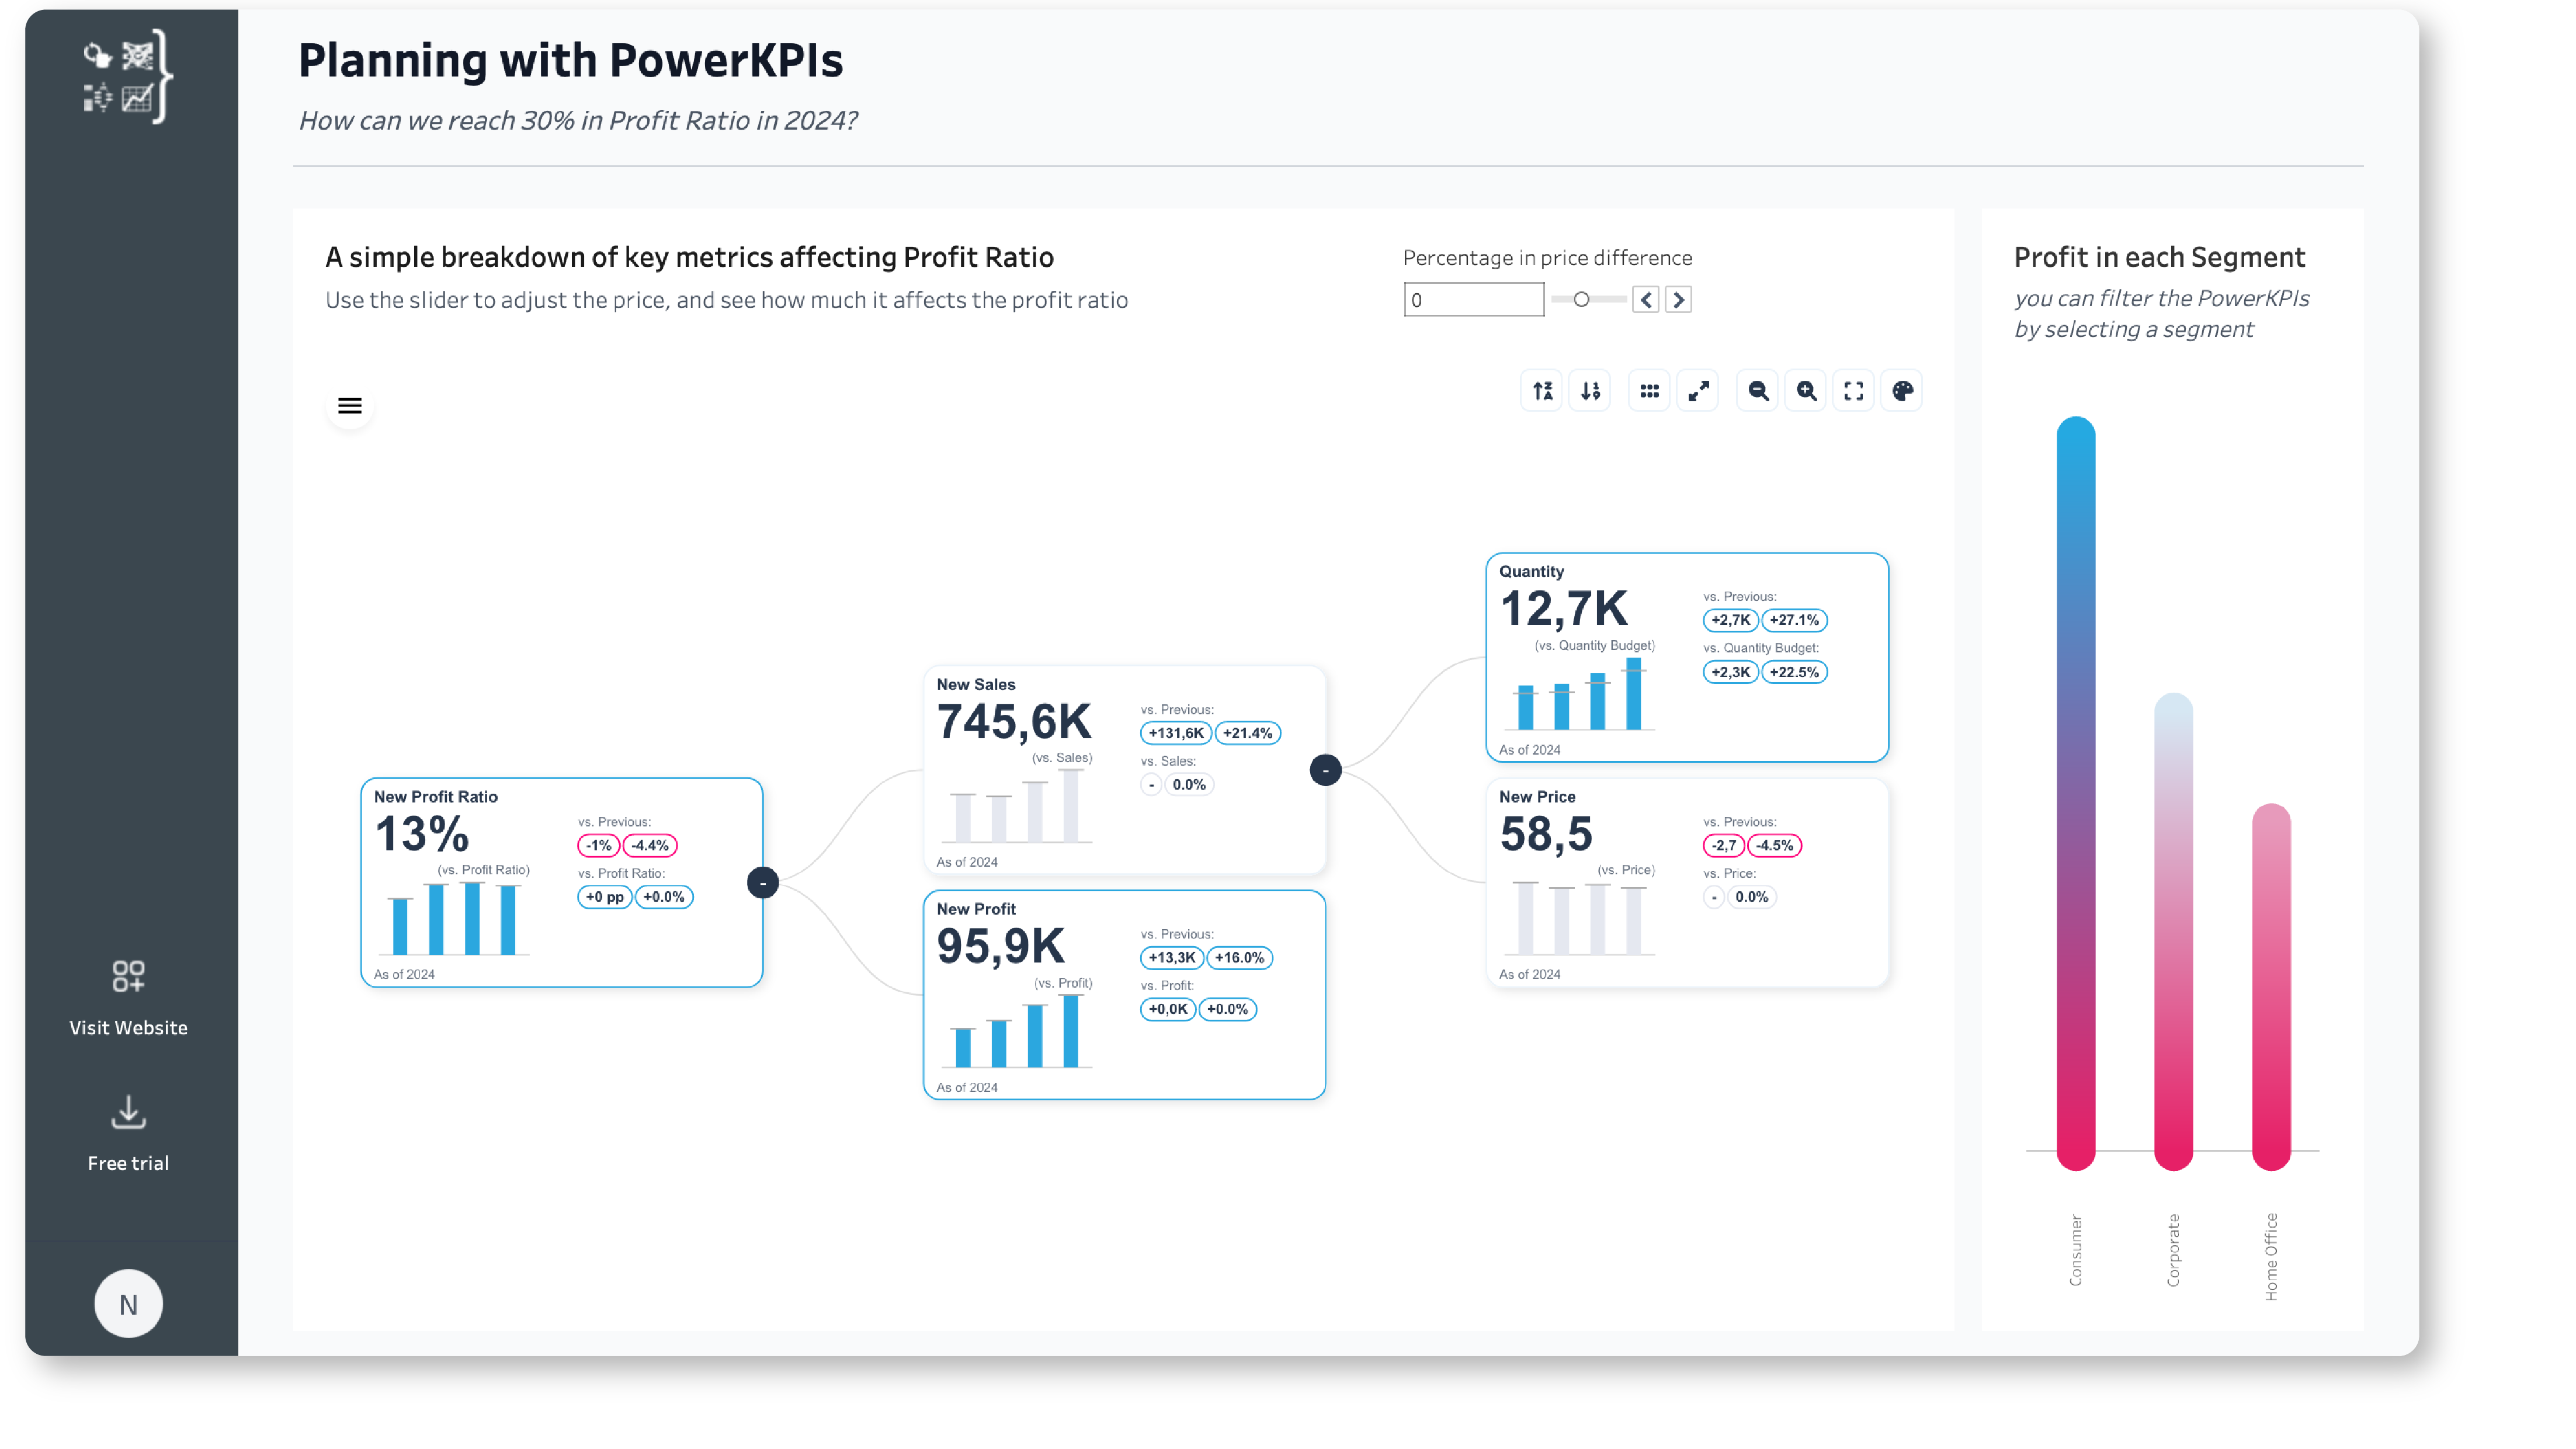
Task: Increase price percentage with right arrow
Action: click(x=1678, y=300)
